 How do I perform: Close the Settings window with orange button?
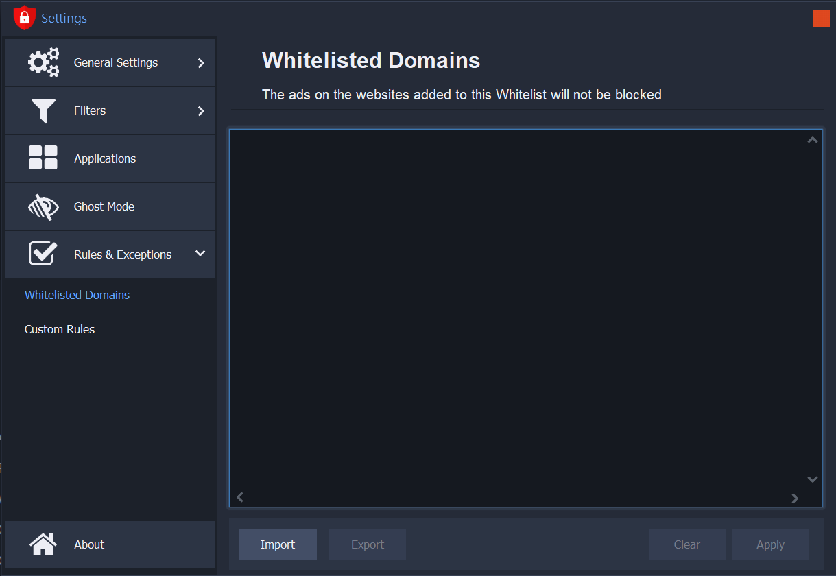click(821, 19)
